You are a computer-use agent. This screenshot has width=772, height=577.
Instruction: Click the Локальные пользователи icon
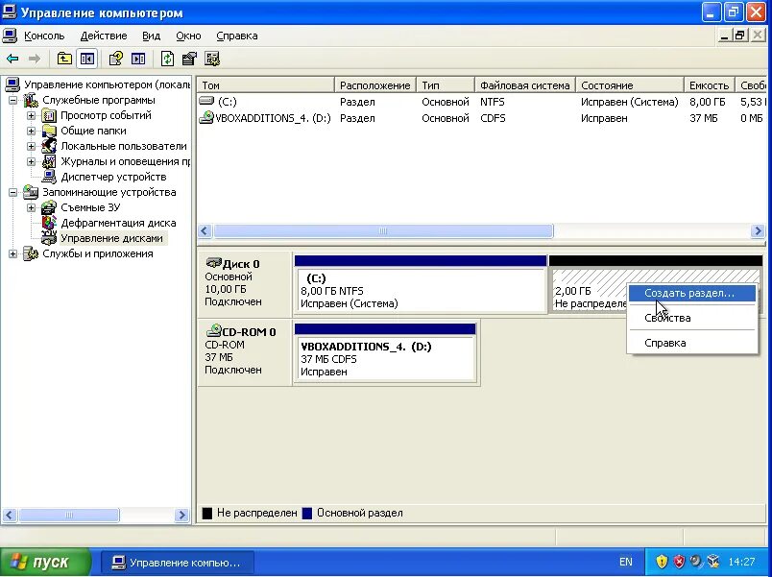coord(49,146)
